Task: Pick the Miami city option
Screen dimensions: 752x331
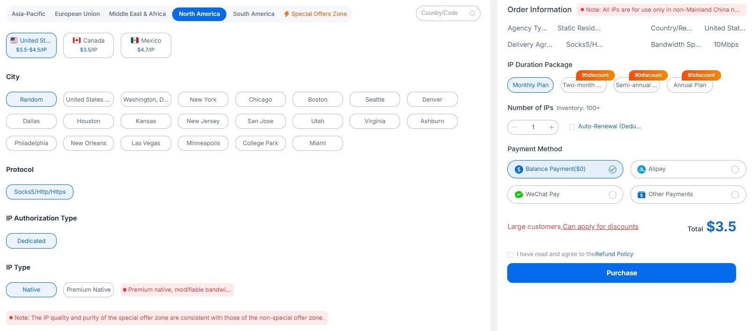Action: (318, 143)
